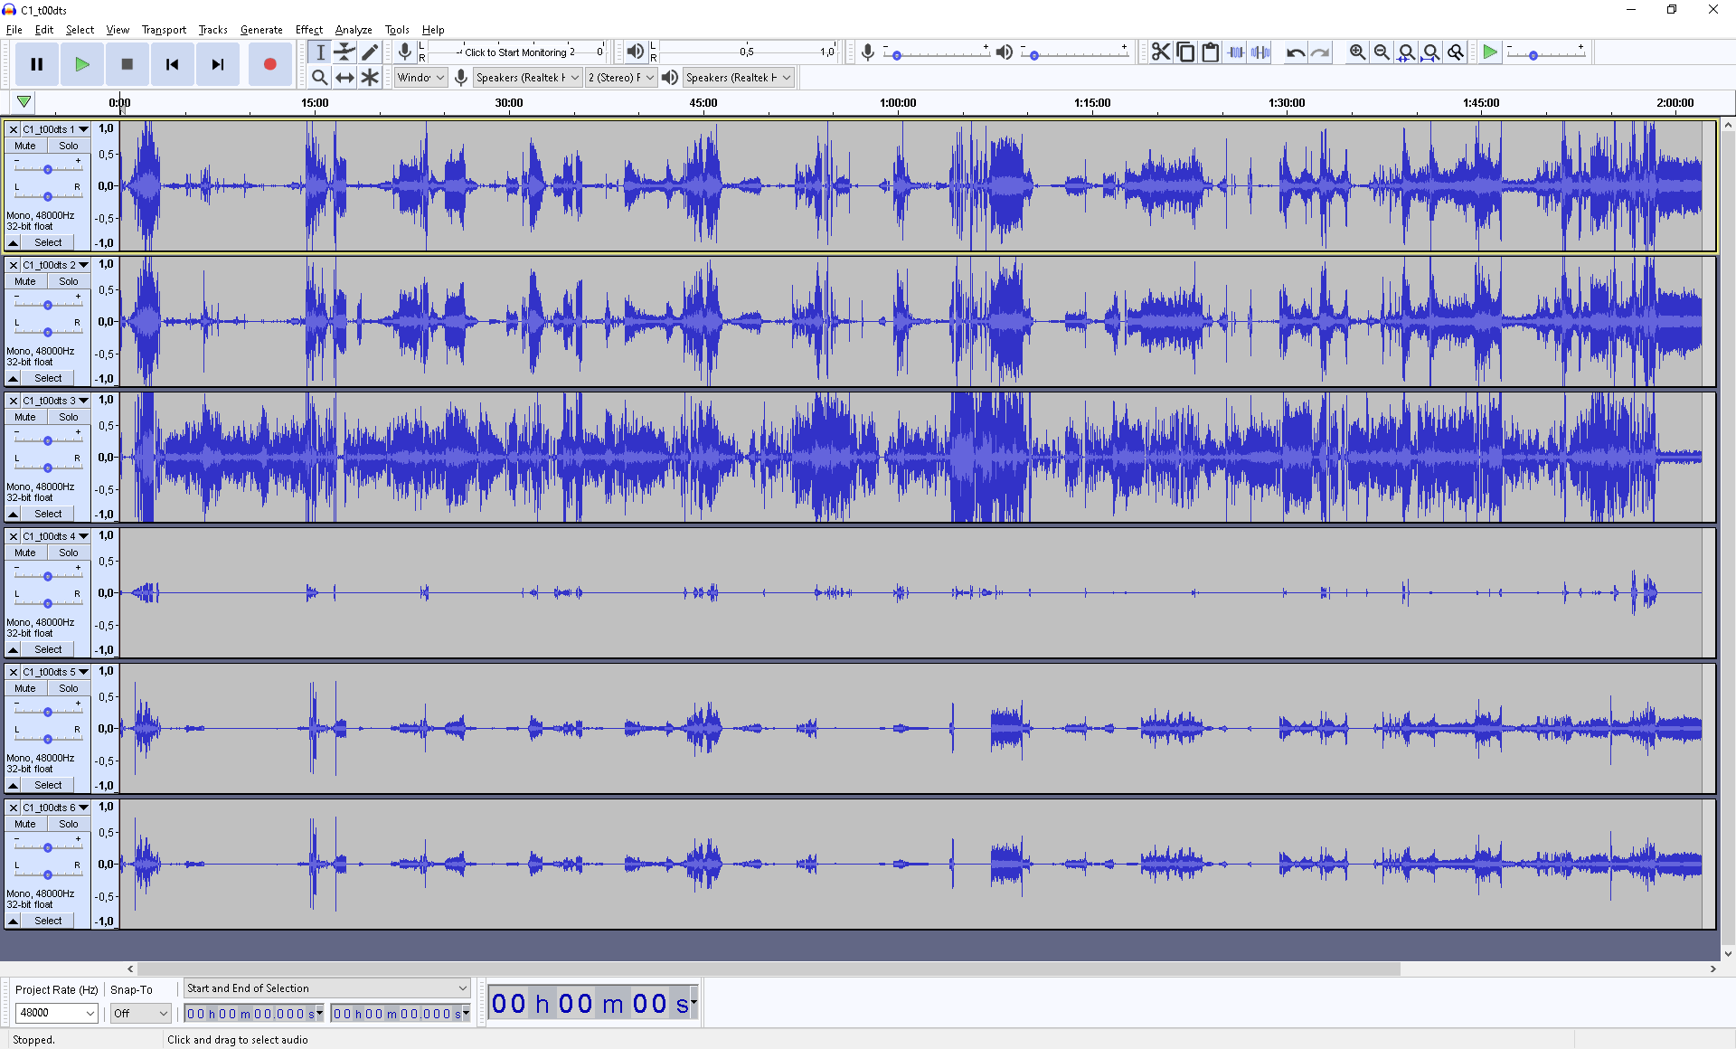
Task: Open the Effect menu
Action: 308,30
